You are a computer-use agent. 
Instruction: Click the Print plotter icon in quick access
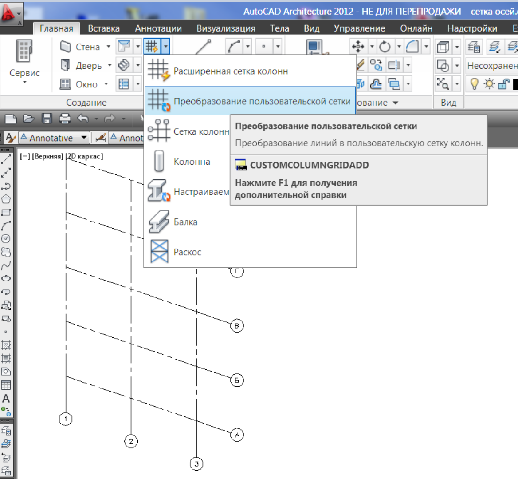click(65, 119)
